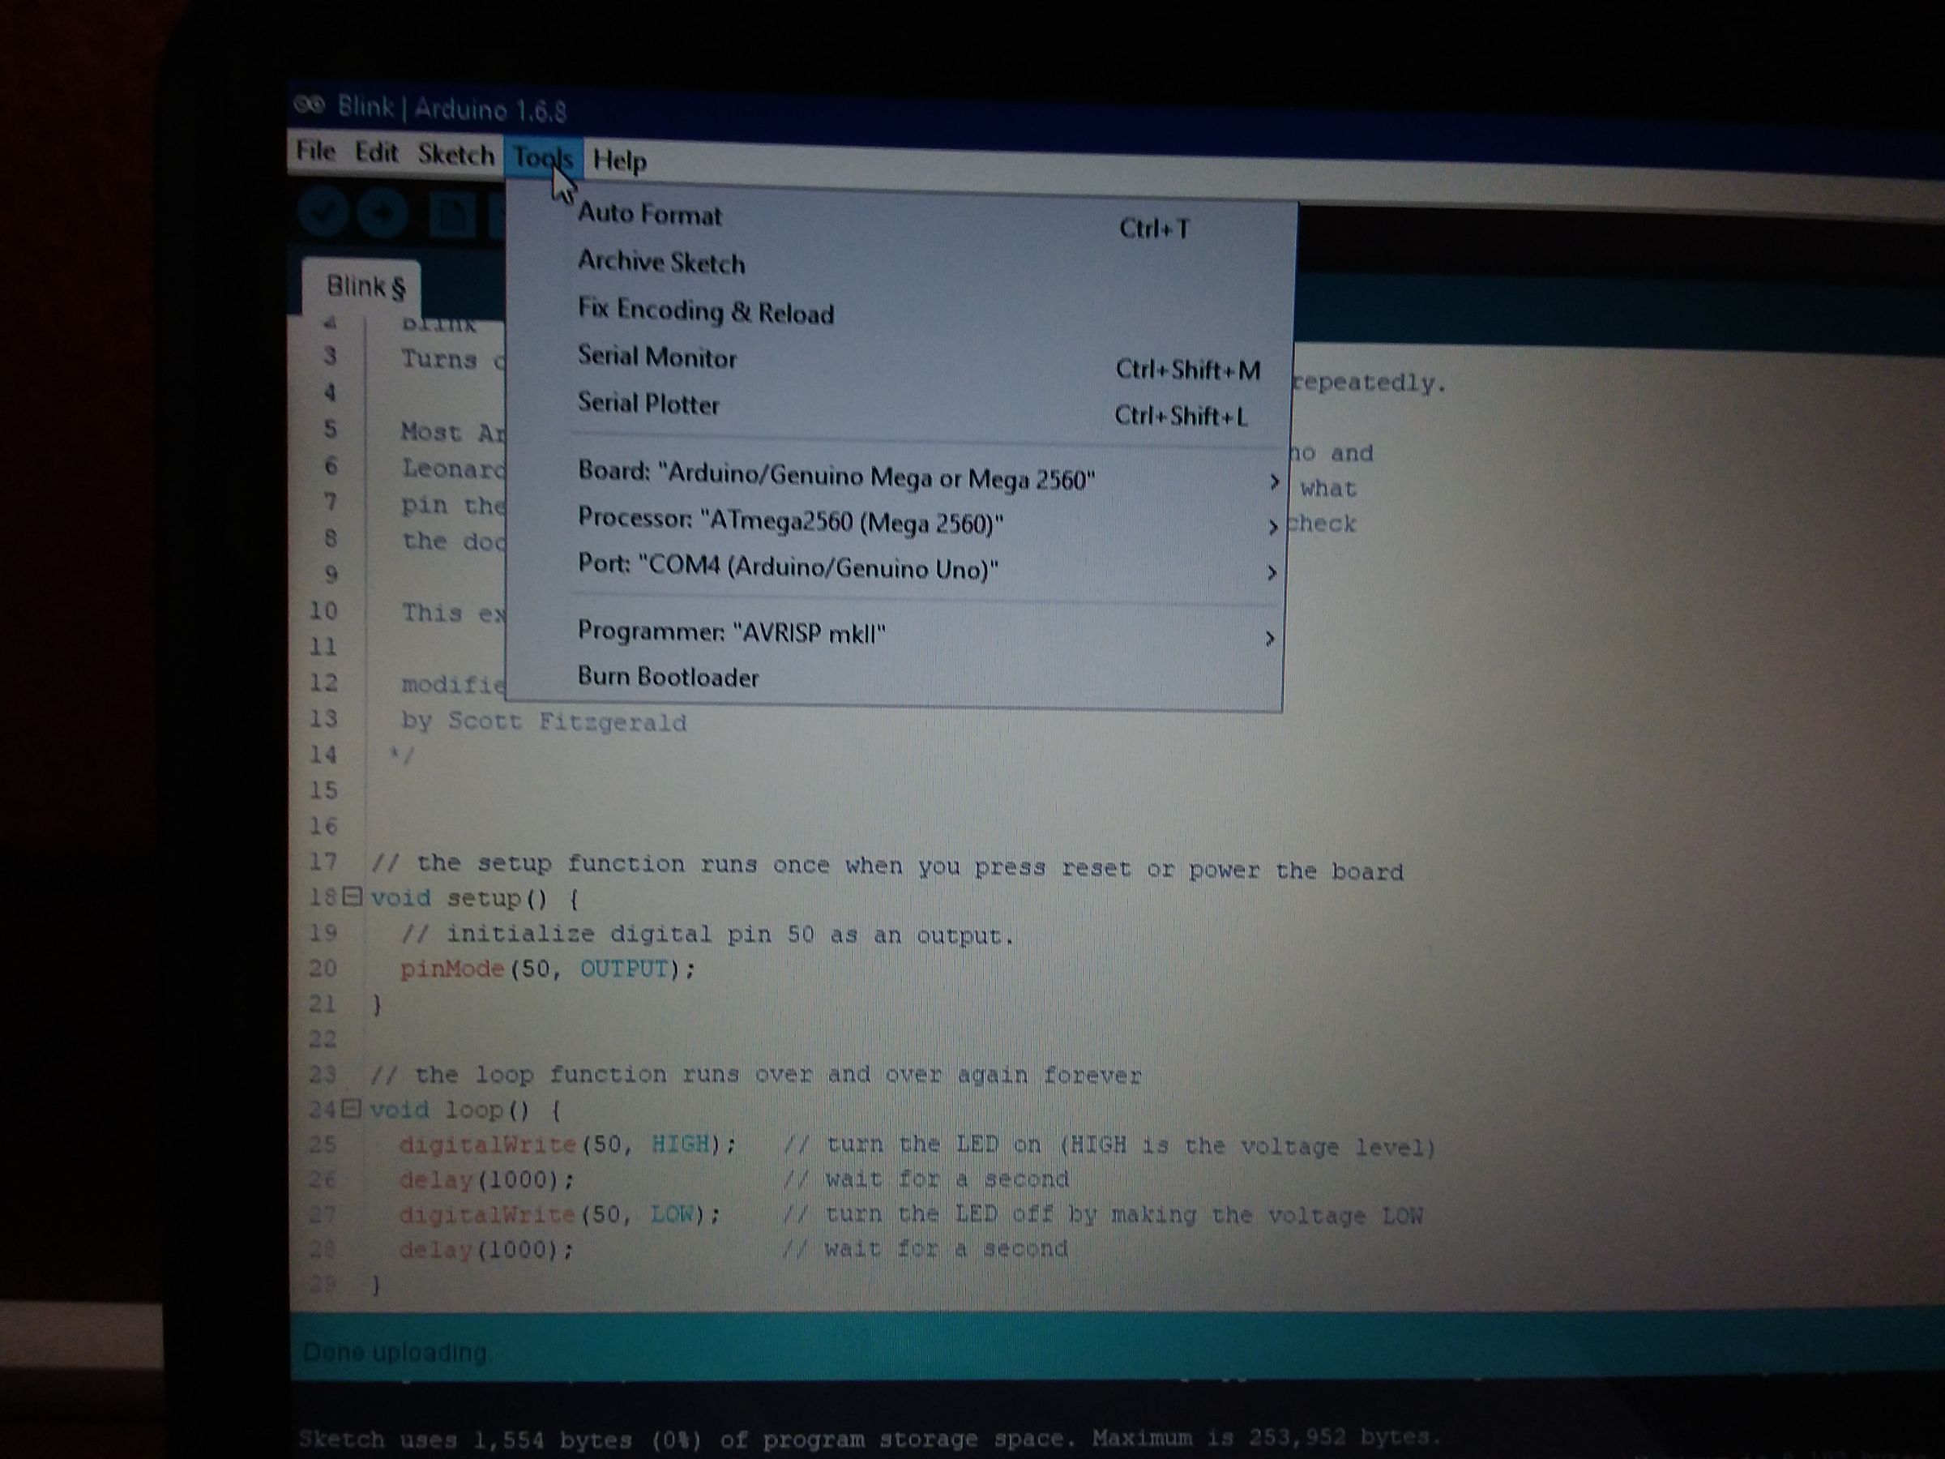Image resolution: width=1945 pixels, height=1459 pixels.
Task: Open the Serial Plotter
Action: pyautogui.click(x=648, y=404)
